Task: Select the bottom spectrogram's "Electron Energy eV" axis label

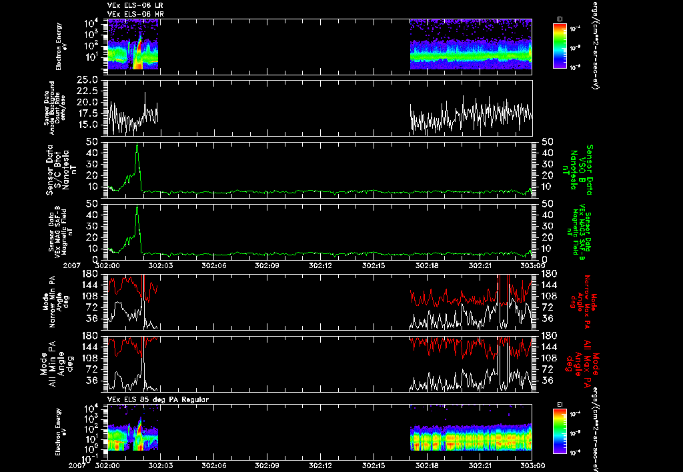Action: (x=61, y=432)
